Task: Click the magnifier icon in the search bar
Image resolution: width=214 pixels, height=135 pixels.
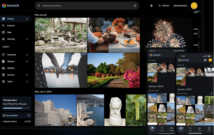Action: (39, 6)
